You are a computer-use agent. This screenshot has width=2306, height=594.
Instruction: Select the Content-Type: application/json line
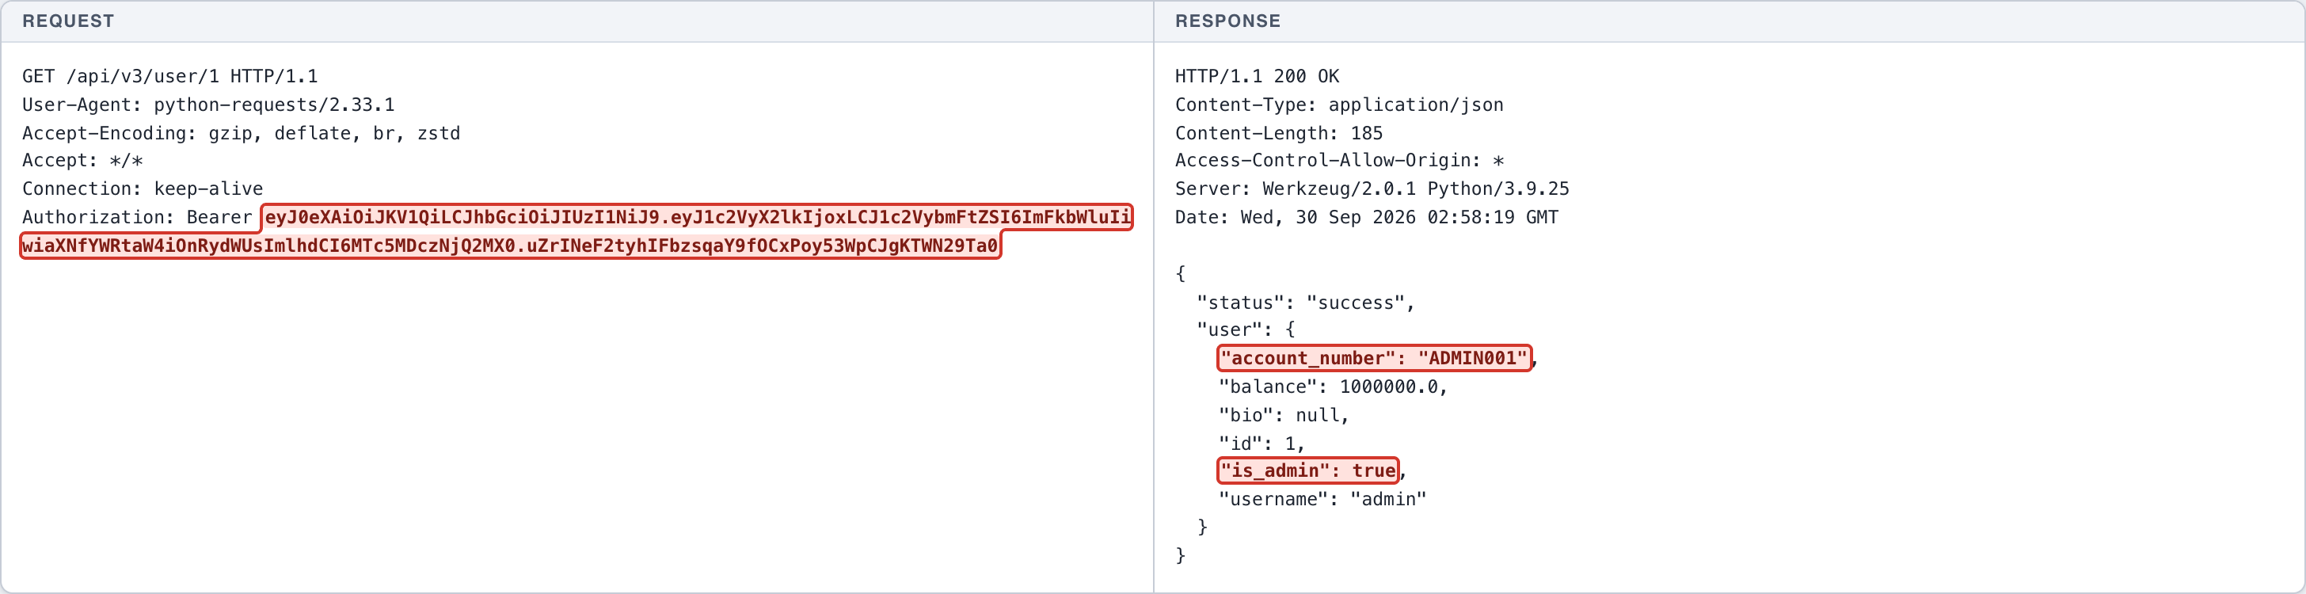pyautogui.click(x=1339, y=105)
